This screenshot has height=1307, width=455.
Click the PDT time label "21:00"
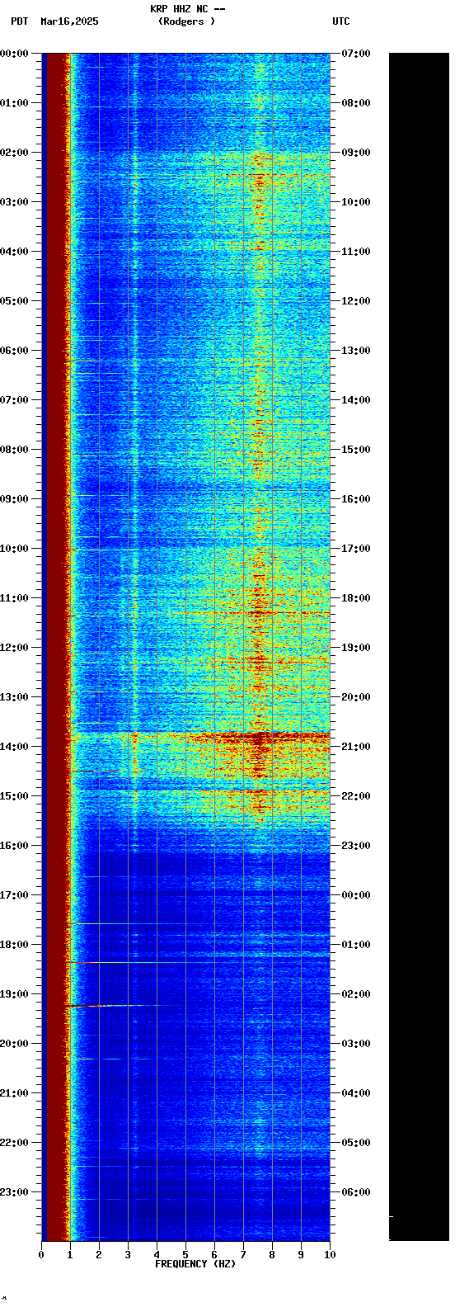(x=14, y=1093)
